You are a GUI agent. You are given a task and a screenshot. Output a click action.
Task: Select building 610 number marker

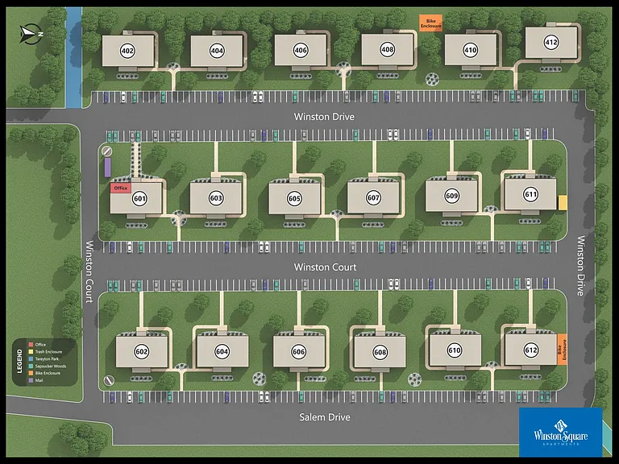(x=455, y=350)
